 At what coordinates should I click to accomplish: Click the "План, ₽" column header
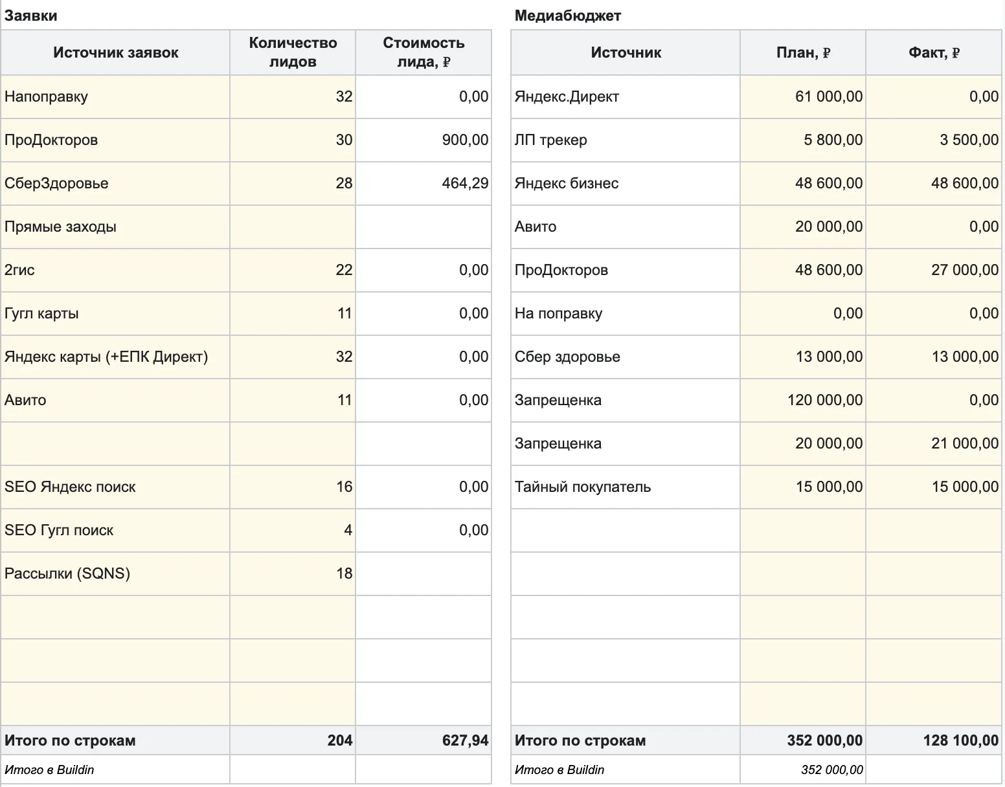tap(803, 52)
